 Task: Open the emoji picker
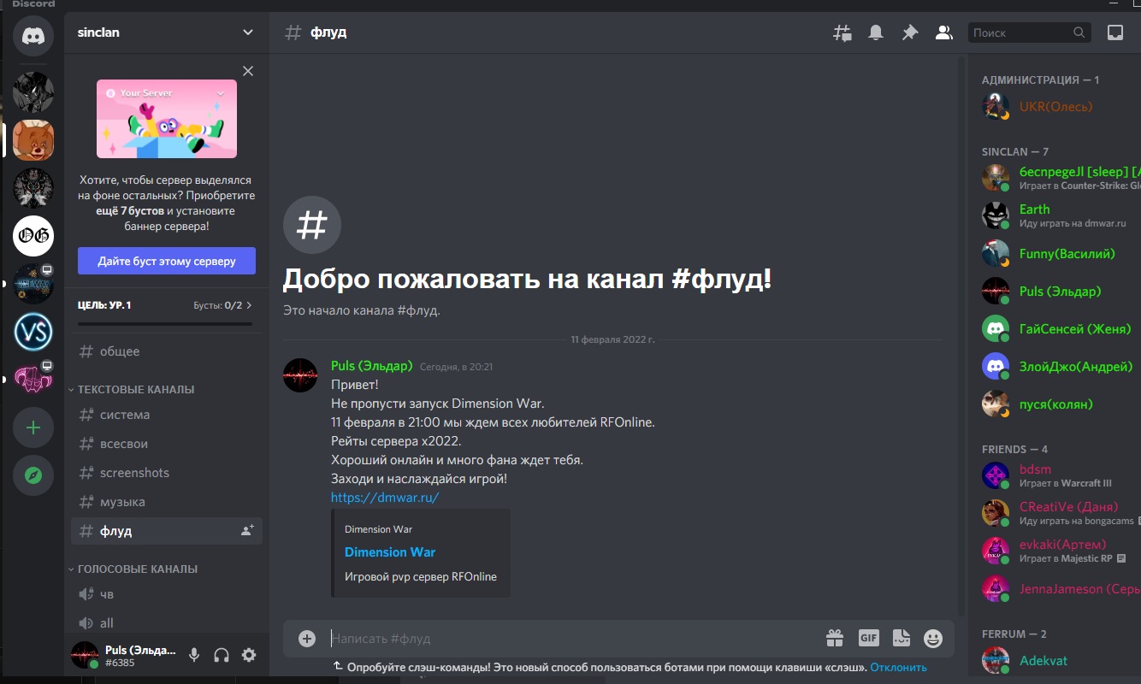tap(933, 638)
